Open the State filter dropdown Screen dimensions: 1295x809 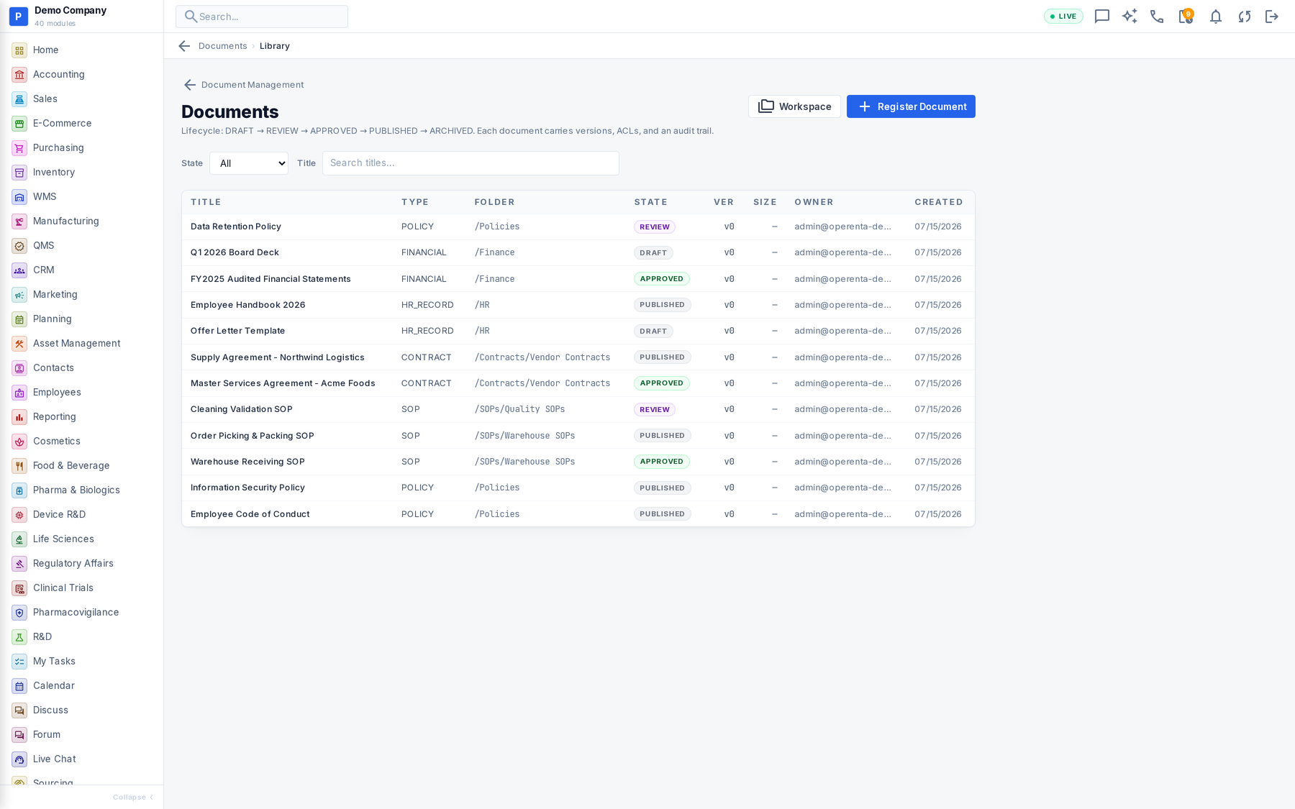click(x=249, y=163)
